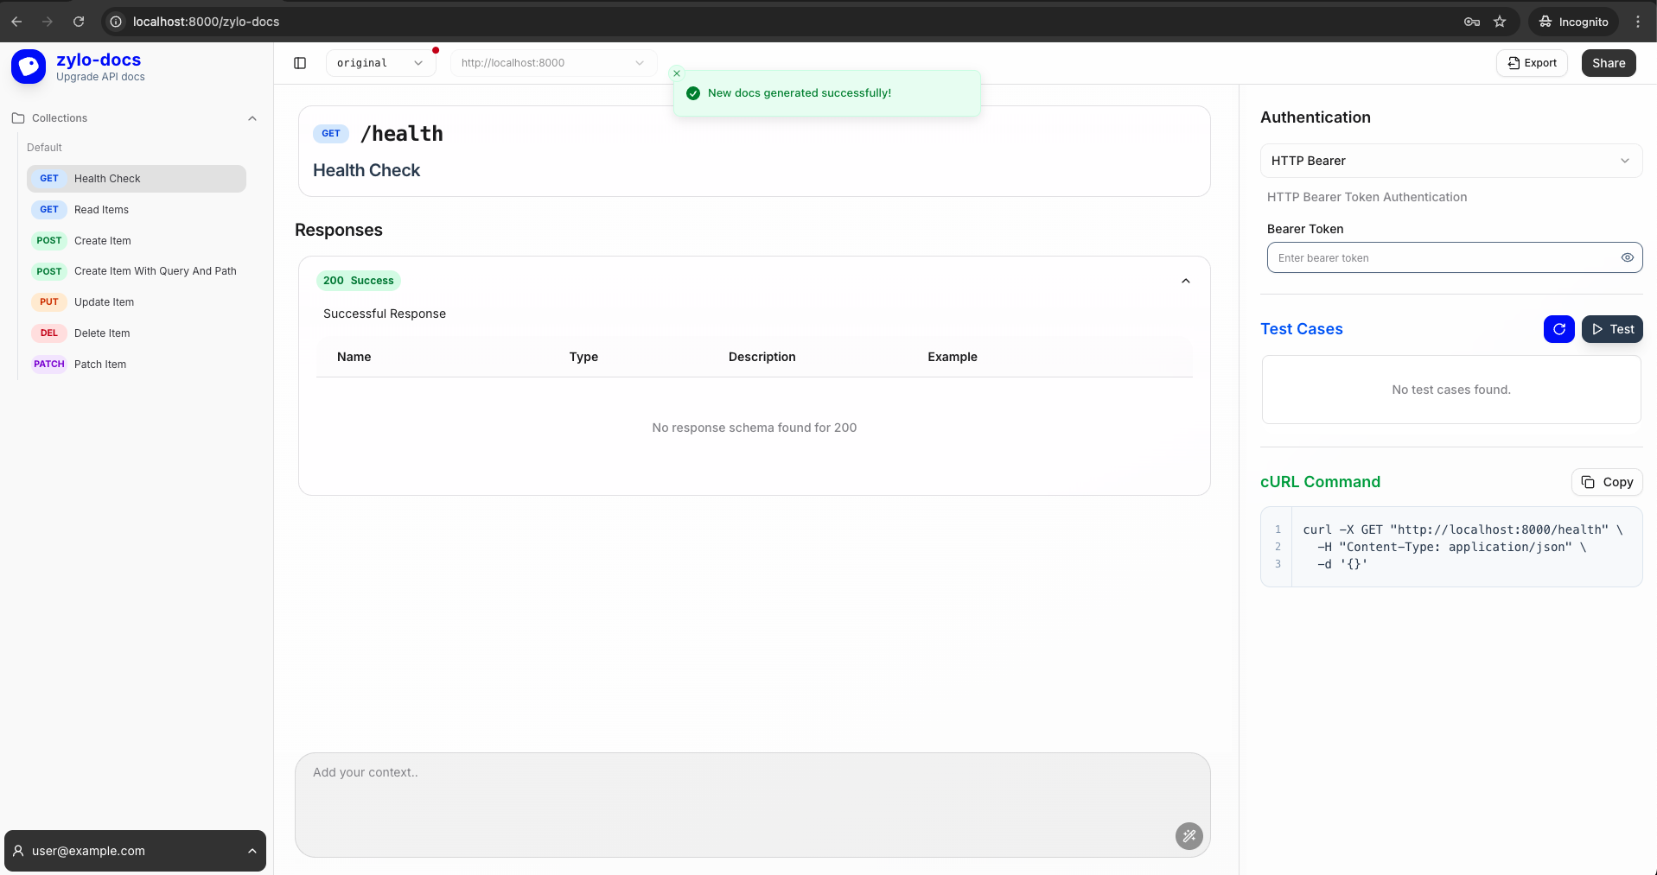The height and width of the screenshot is (875, 1657).
Task: Open the browser three-dot menu
Action: (x=1638, y=22)
